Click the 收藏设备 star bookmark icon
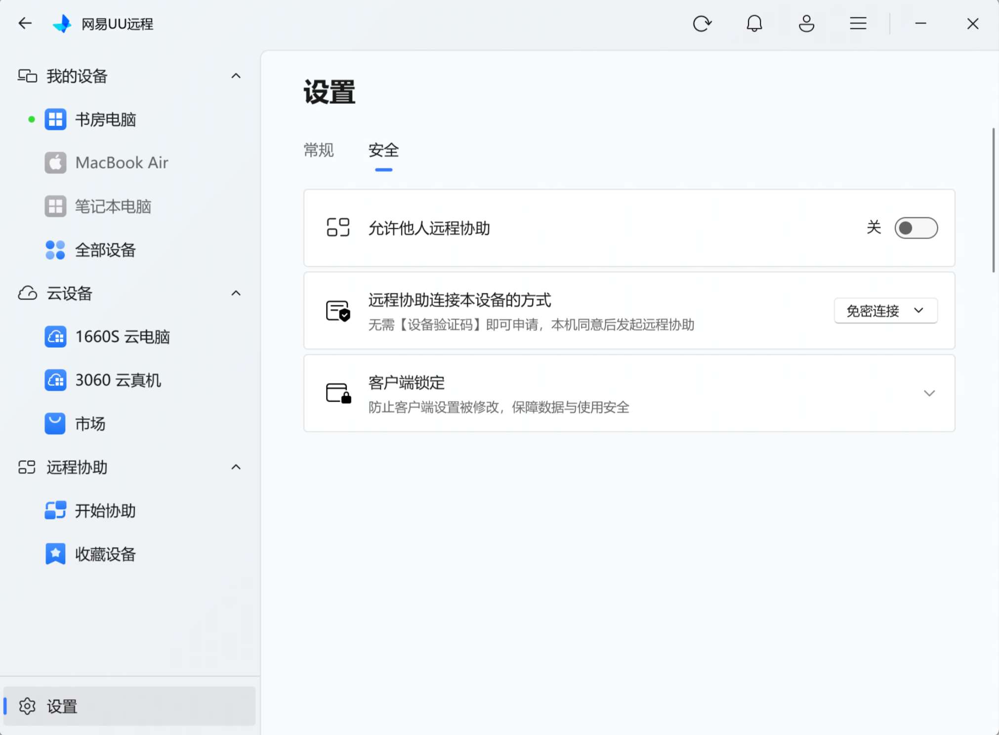This screenshot has width=999, height=735. click(55, 554)
